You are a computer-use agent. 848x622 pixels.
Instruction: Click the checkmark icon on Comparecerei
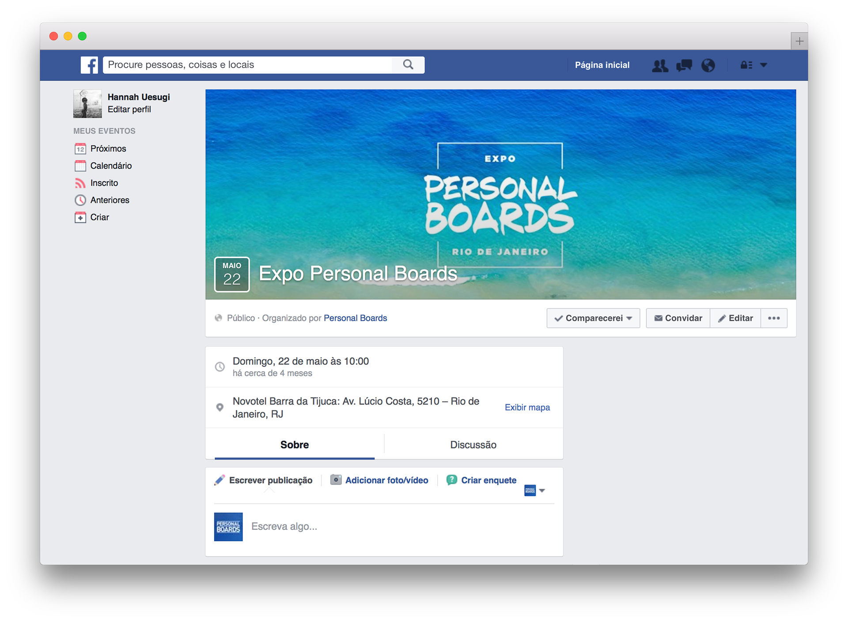tap(559, 319)
